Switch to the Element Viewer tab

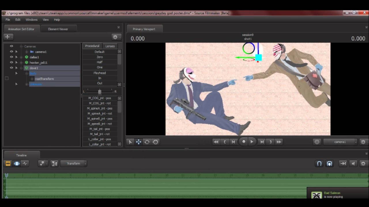(x=58, y=29)
